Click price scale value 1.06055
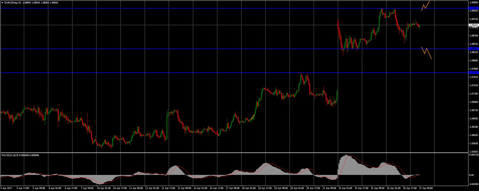Viewport: 479px width, 191px height. [474, 135]
